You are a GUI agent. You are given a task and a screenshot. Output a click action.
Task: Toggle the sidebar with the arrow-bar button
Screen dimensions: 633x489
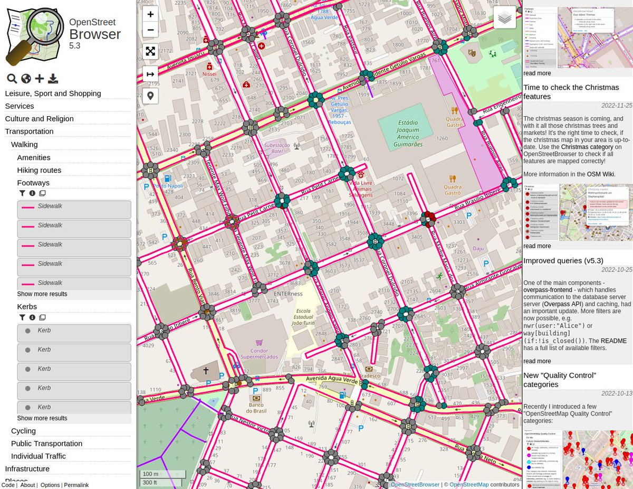(x=150, y=74)
